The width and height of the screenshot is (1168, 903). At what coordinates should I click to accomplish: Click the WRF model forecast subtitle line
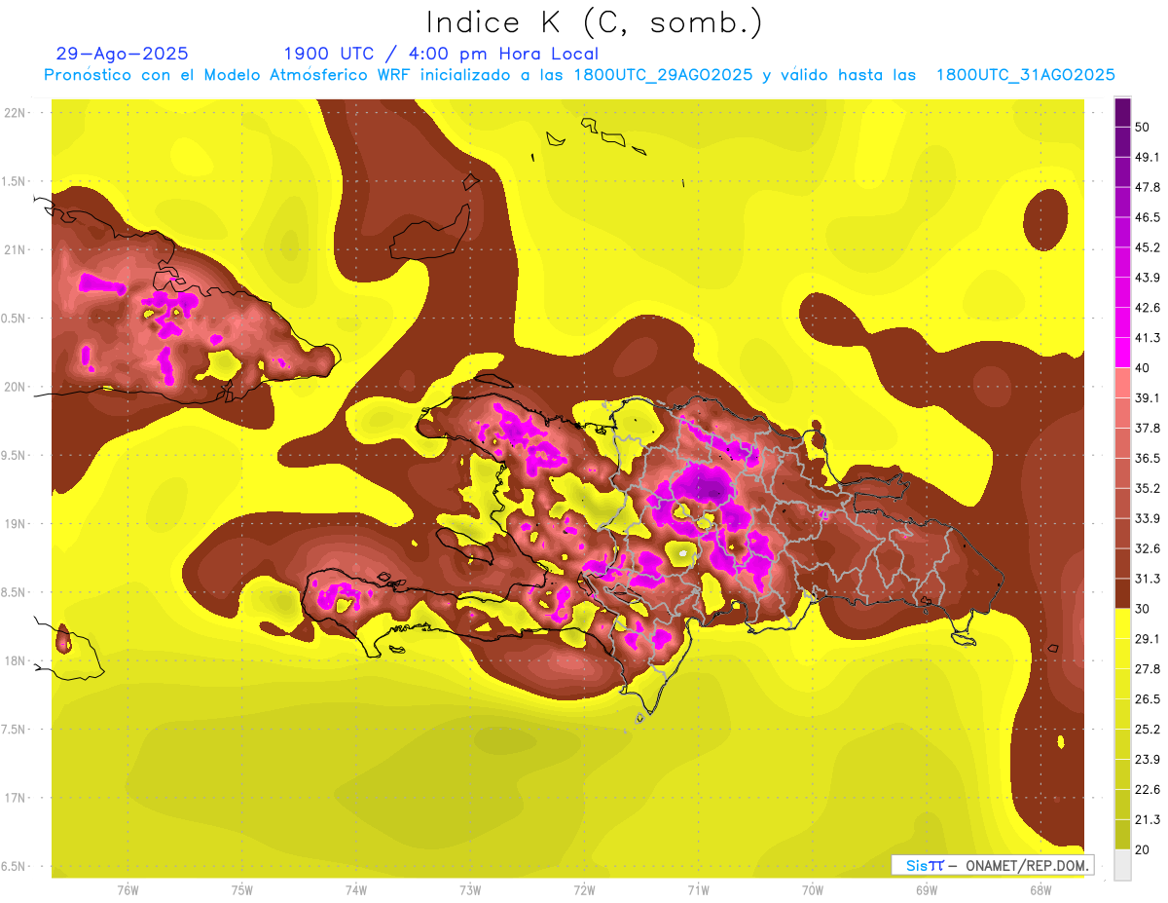point(579,75)
